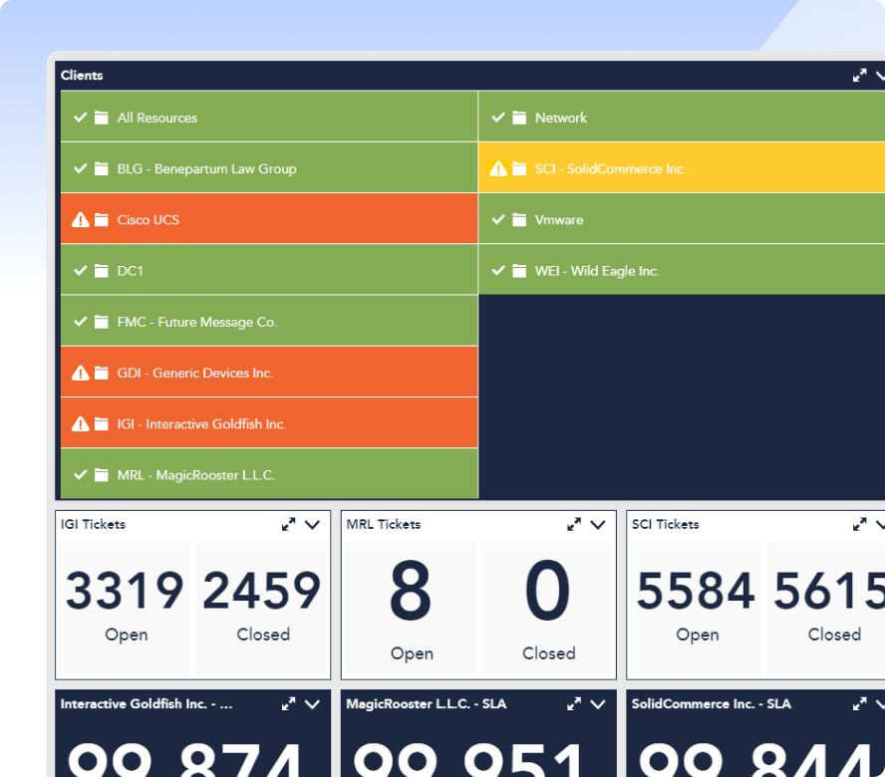The height and width of the screenshot is (777, 885).
Task: Select the Vmware row label
Action: click(x=559, y=219)
